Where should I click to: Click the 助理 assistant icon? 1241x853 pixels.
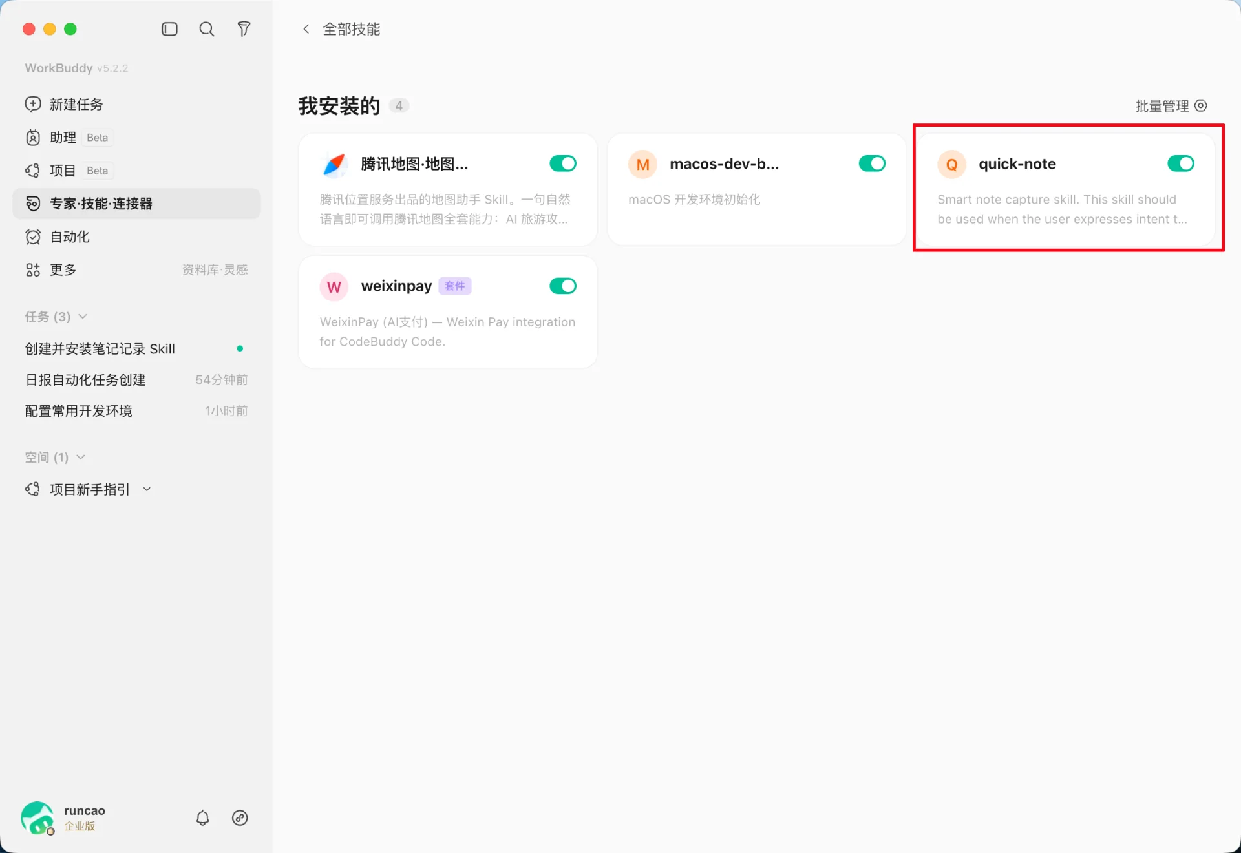[x=33, y=138]
